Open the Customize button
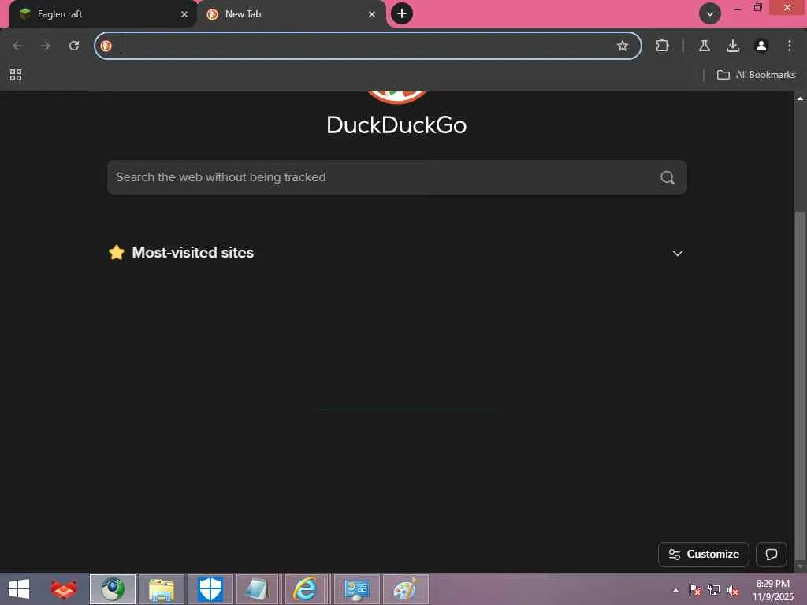 (x=703, y=554)
